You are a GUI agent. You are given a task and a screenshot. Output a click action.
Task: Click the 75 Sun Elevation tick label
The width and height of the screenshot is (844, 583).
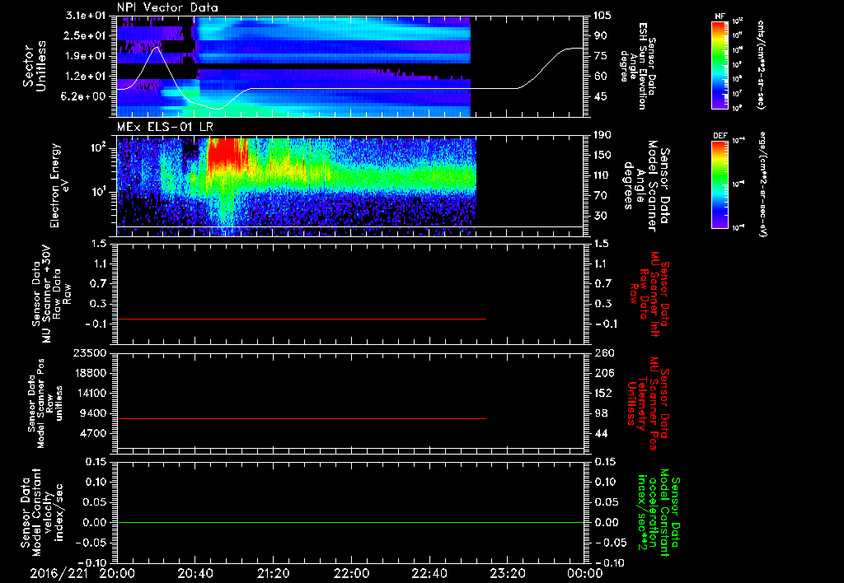pyautogui.click(x=600, y=56)
